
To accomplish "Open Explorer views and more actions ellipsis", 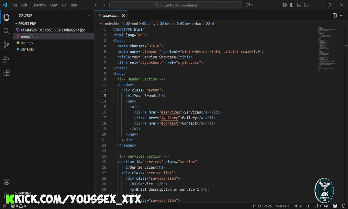I will click(88, 15).
